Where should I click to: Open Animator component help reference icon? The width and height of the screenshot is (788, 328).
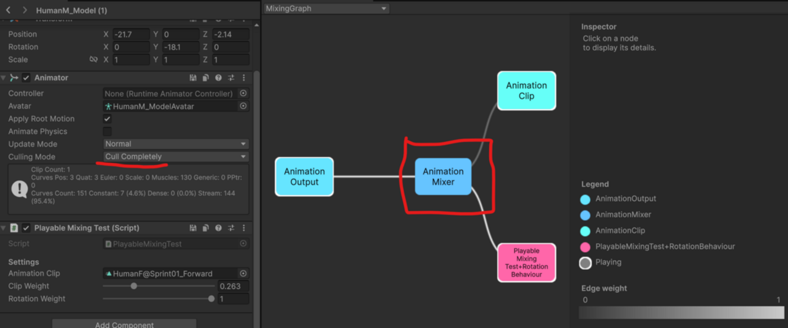point(218,78)
